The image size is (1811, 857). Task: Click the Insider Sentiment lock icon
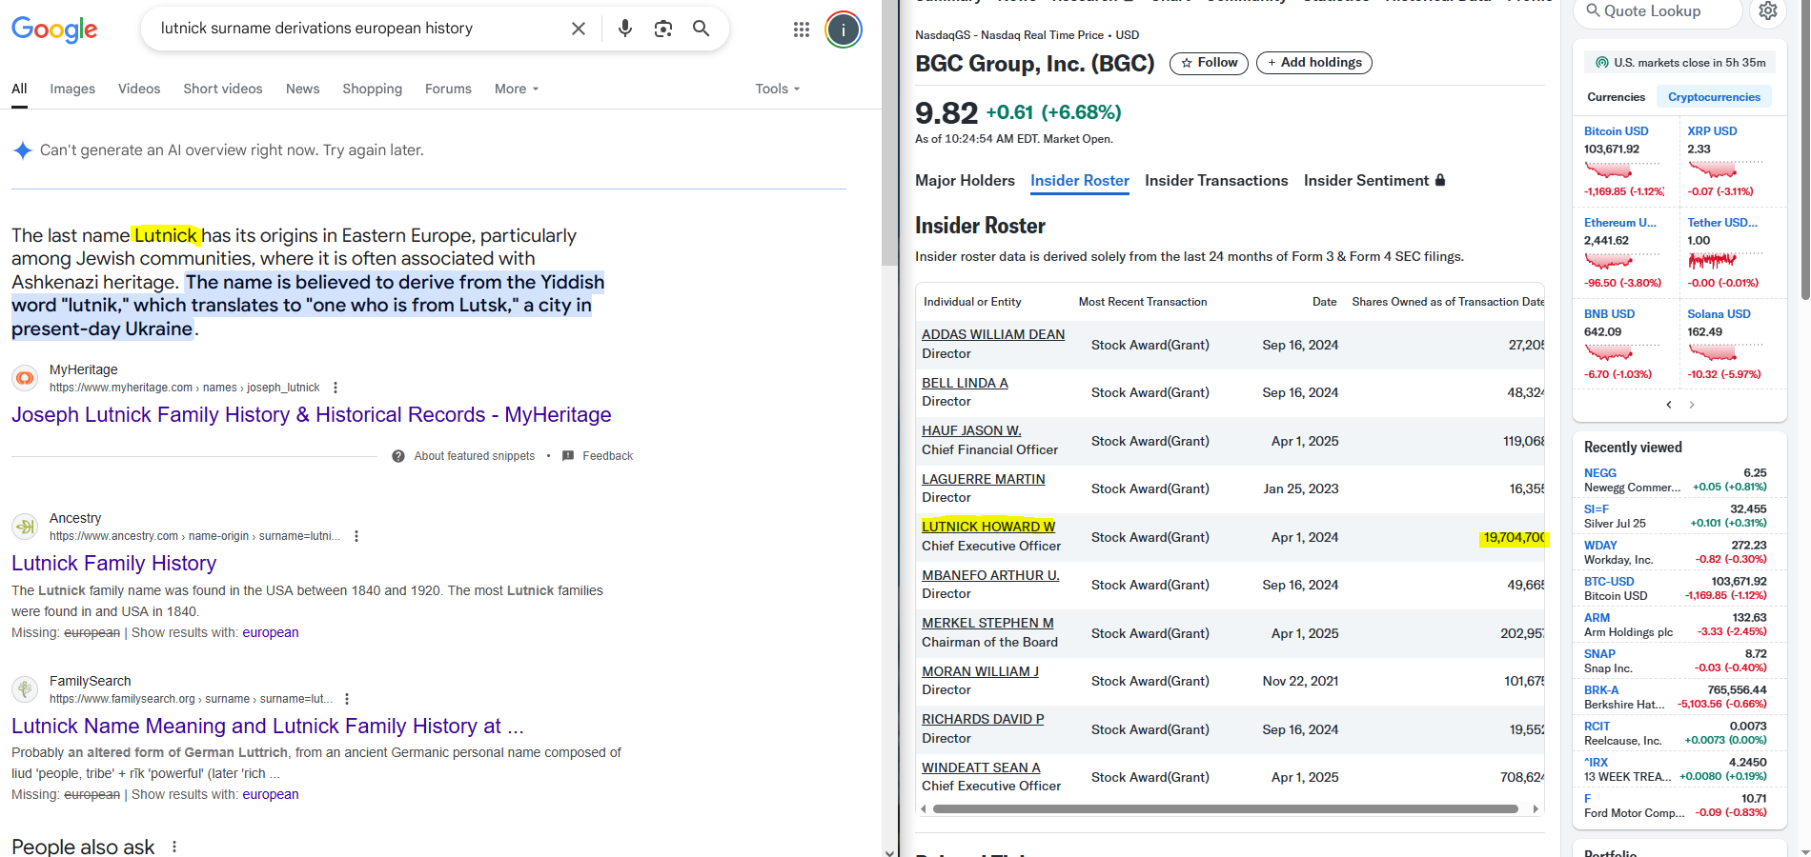(1440, 180)
